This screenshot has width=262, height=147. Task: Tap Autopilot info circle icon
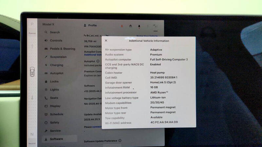coord(98,61)
